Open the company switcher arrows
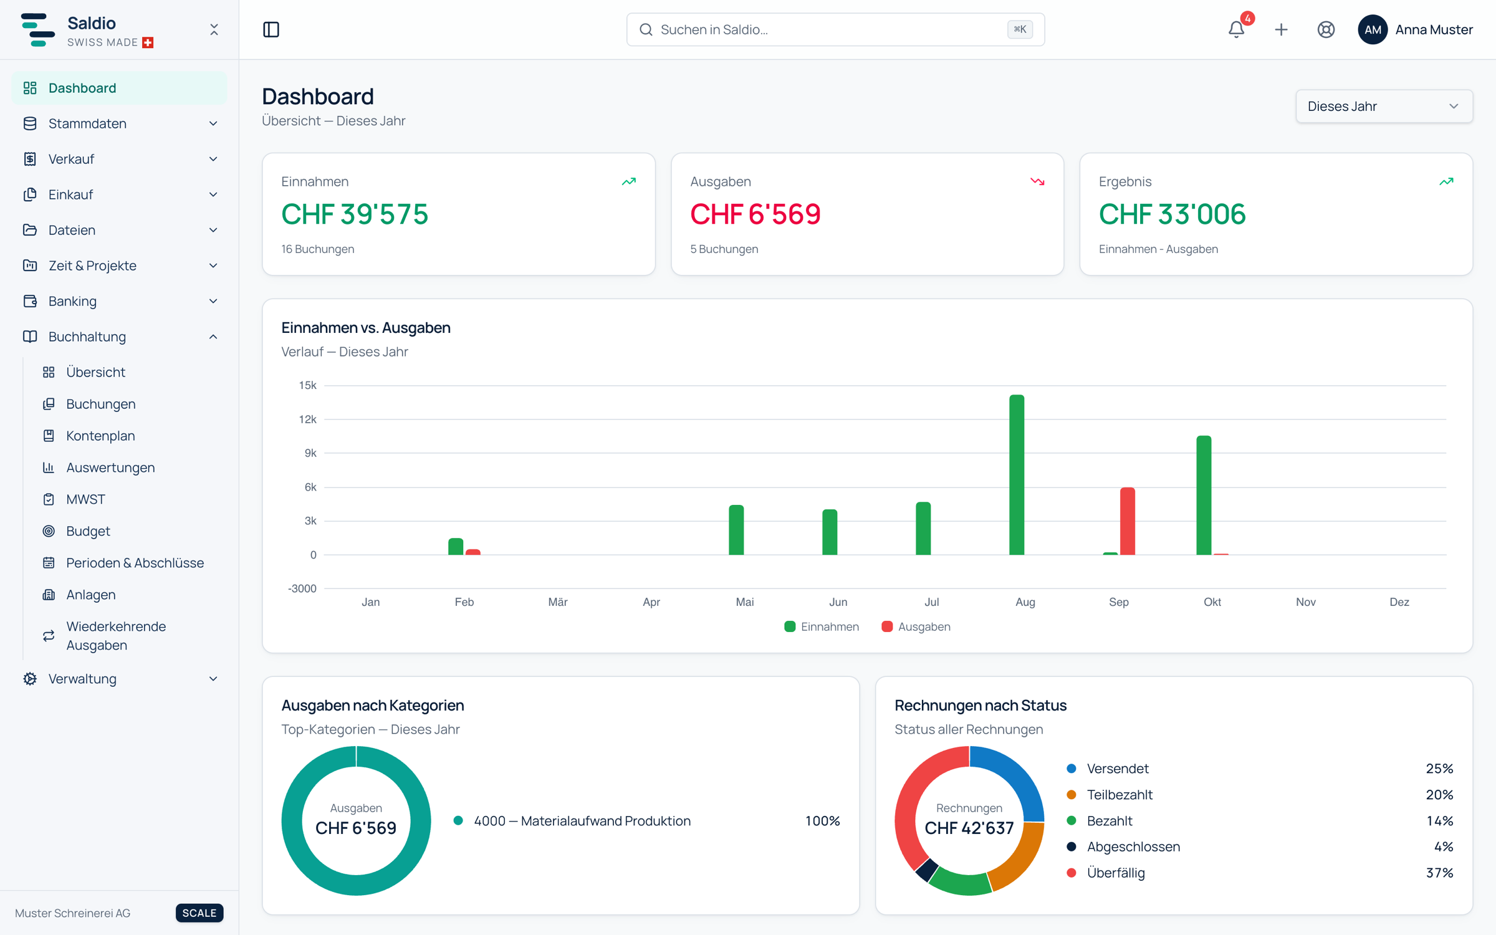The width and height of the screenshot is (1496, 935). coord(214,29)
